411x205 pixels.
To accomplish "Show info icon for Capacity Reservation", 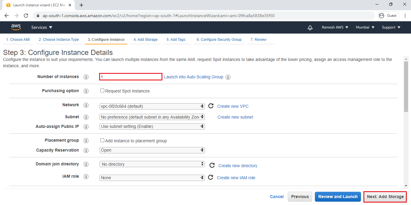I will pos(86,150).
